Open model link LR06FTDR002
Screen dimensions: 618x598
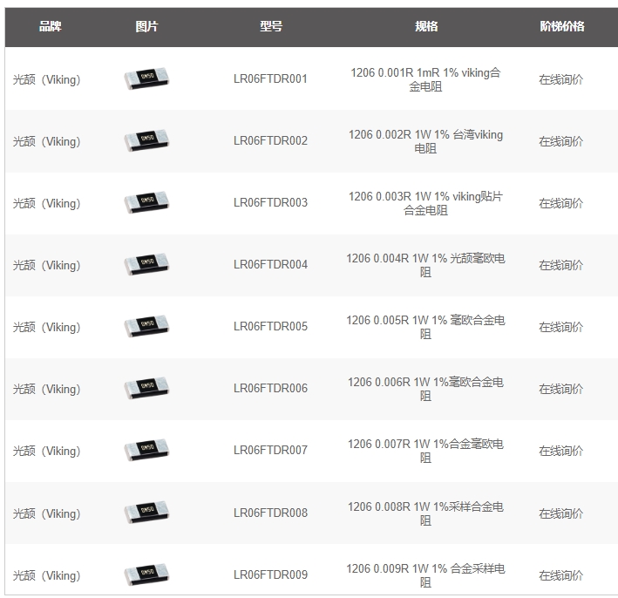coord(270,141)
